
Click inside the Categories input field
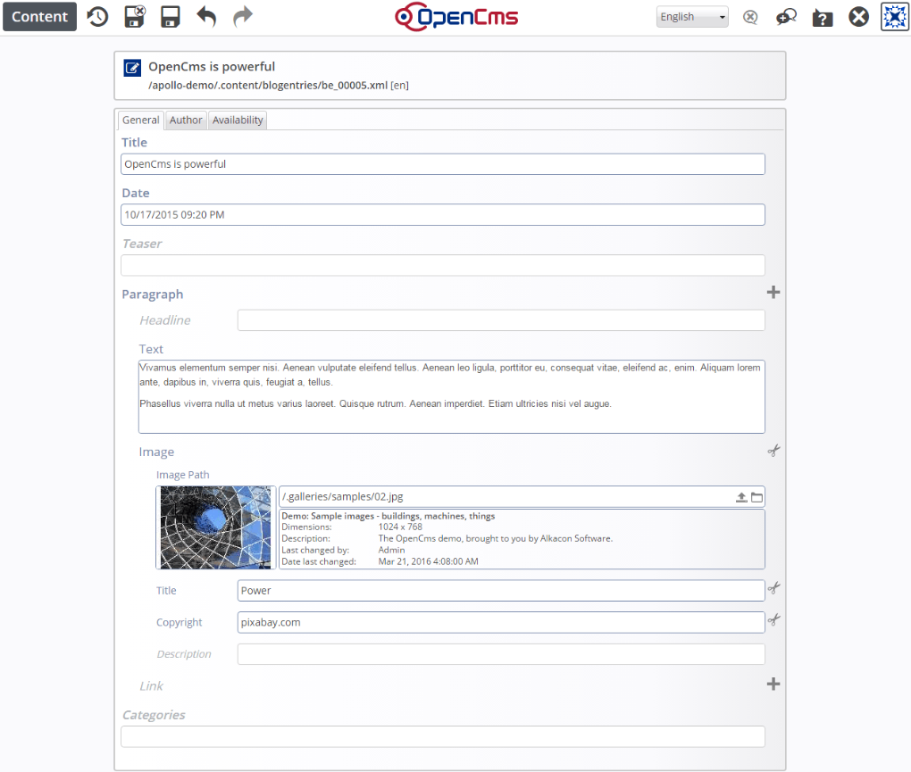tap(442, 736)
